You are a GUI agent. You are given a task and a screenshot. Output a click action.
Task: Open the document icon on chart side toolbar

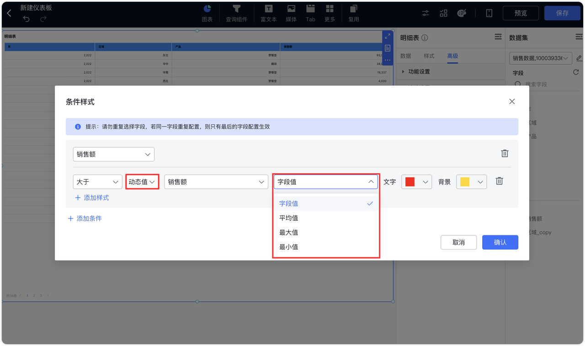[388, 48]
